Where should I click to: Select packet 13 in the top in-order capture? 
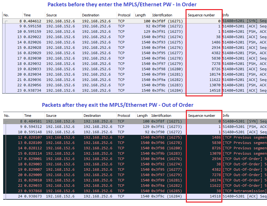pyautogui.click(x=94, y=37)
